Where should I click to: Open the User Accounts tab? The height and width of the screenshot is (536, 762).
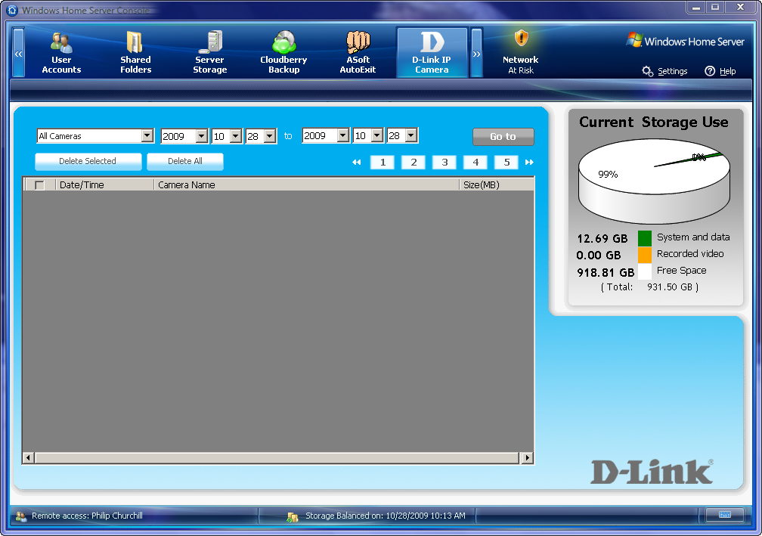pos(61,52)
